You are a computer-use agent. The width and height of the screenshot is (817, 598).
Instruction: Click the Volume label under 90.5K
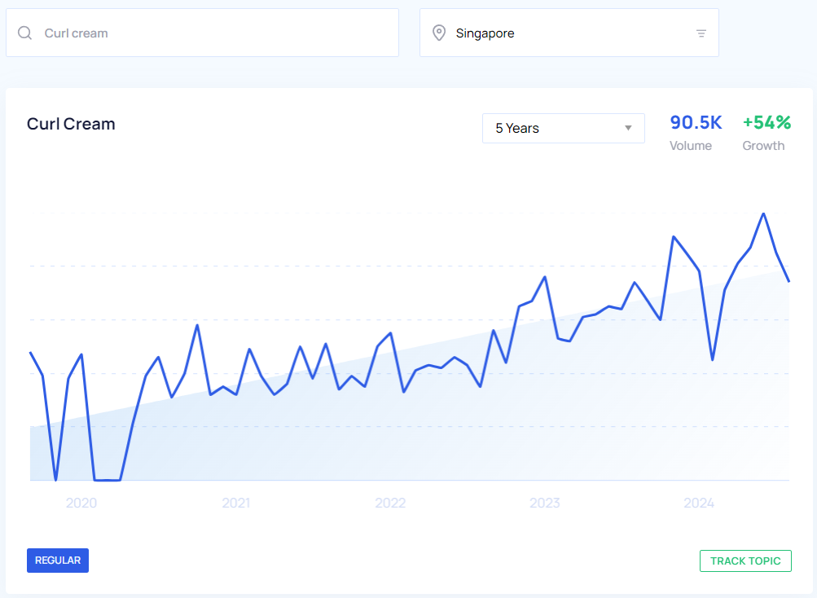(691, 146)
